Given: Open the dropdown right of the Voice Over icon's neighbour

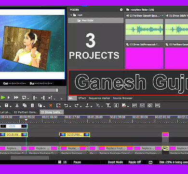Looking at the screenshot, I should pos(128,106).
